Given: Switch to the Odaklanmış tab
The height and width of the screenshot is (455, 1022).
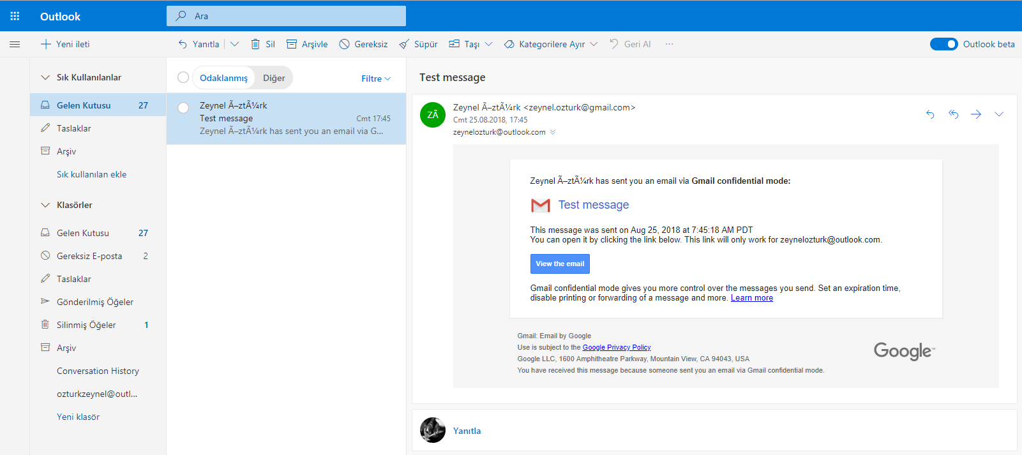Looking at the screenshot, I should point(223,78).
